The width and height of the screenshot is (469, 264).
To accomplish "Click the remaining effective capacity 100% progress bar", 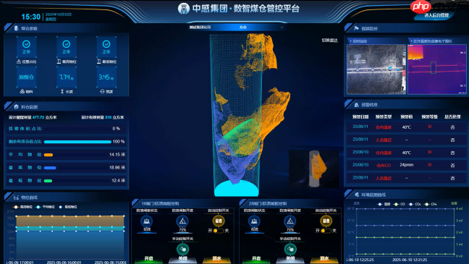I will point(77,142).
